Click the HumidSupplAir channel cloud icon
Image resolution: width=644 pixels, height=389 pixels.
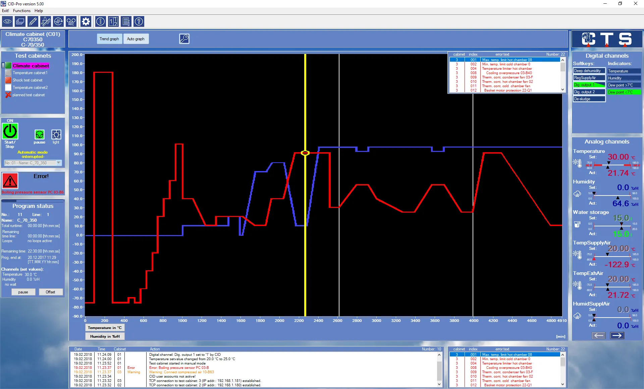point(577,316)
